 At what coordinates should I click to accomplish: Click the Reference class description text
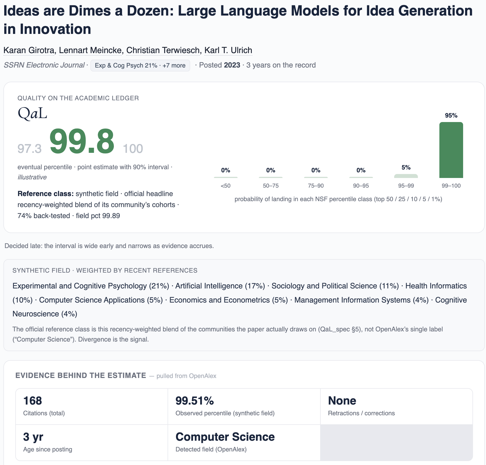(x=98, y=205)
